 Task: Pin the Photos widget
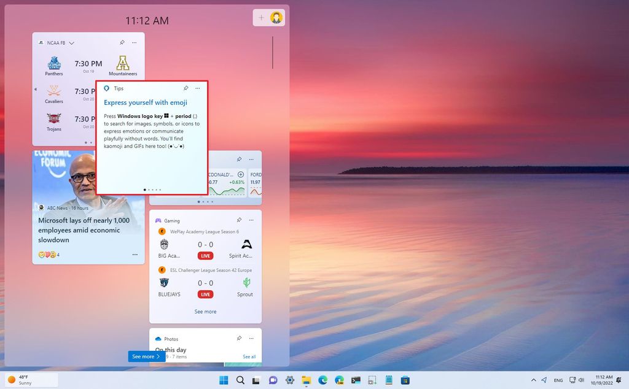(239, 338)
